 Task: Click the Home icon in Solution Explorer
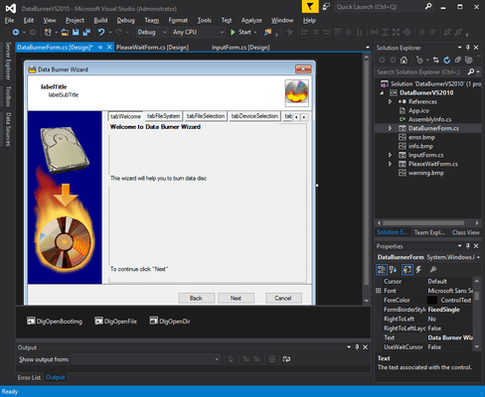tap(404, 60)
